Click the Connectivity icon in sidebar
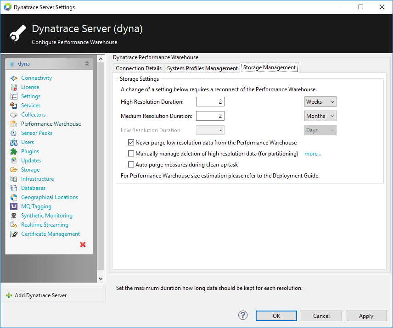 (x=14, y=78)
